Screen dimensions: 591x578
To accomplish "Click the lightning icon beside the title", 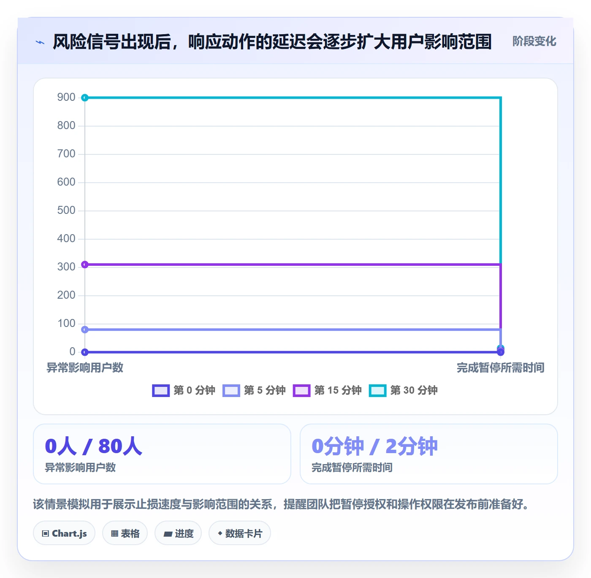I will [x=40, y=42].
